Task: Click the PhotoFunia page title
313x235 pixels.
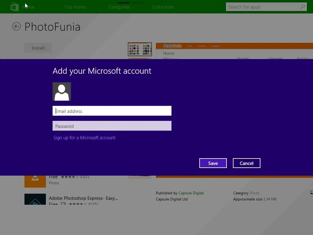Action: (x=52, y=27)
